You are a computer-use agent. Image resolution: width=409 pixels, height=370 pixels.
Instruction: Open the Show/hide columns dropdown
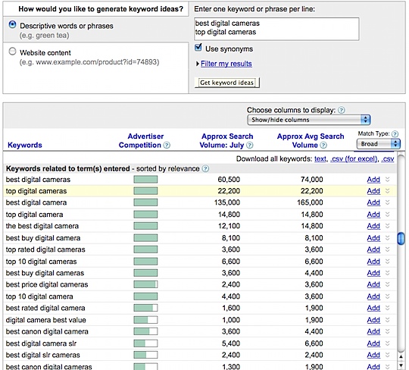pyautogui.click(x=308, y=120)
